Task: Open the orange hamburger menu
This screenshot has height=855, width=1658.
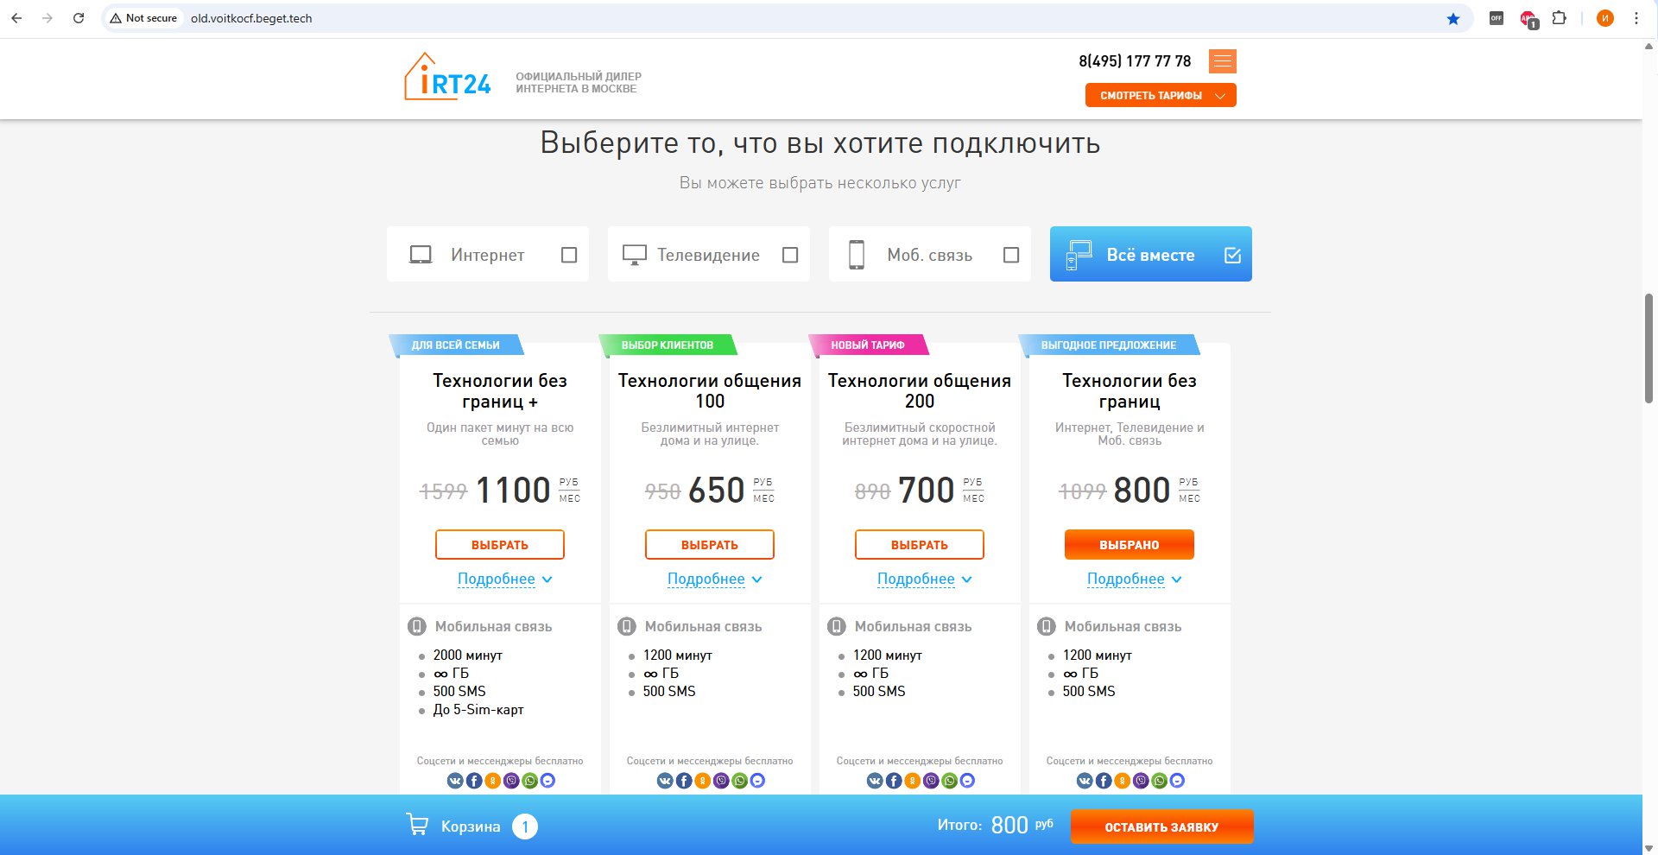Action: 1222,61
